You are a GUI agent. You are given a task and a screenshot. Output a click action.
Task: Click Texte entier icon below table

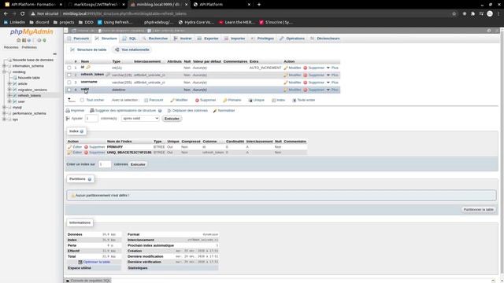(294, 100)
